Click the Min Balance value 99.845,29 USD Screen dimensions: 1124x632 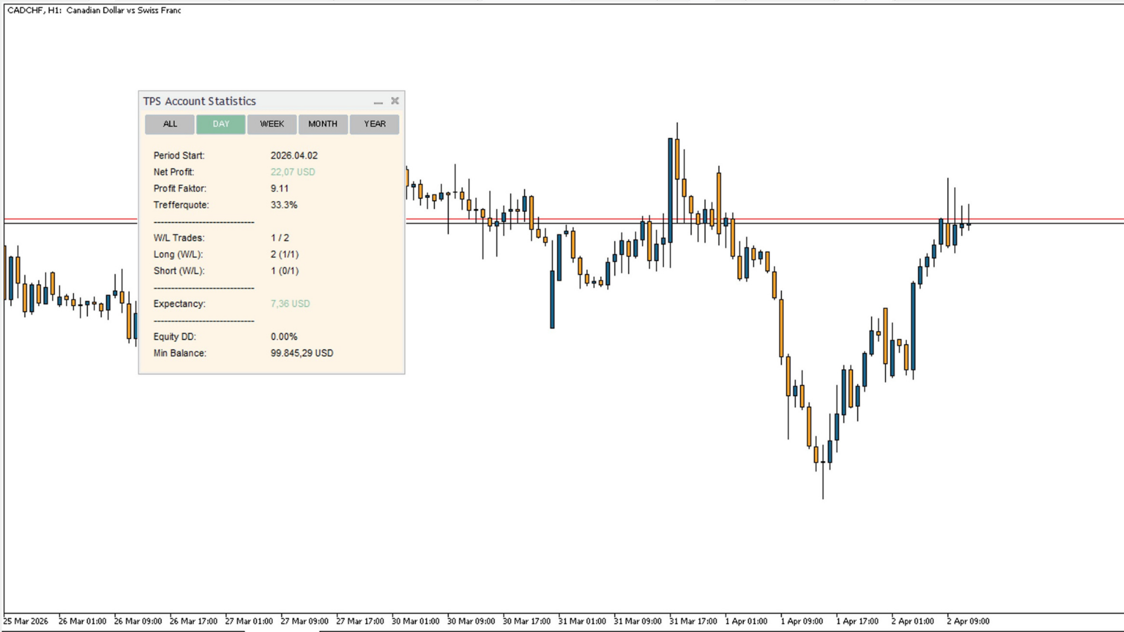301,353
